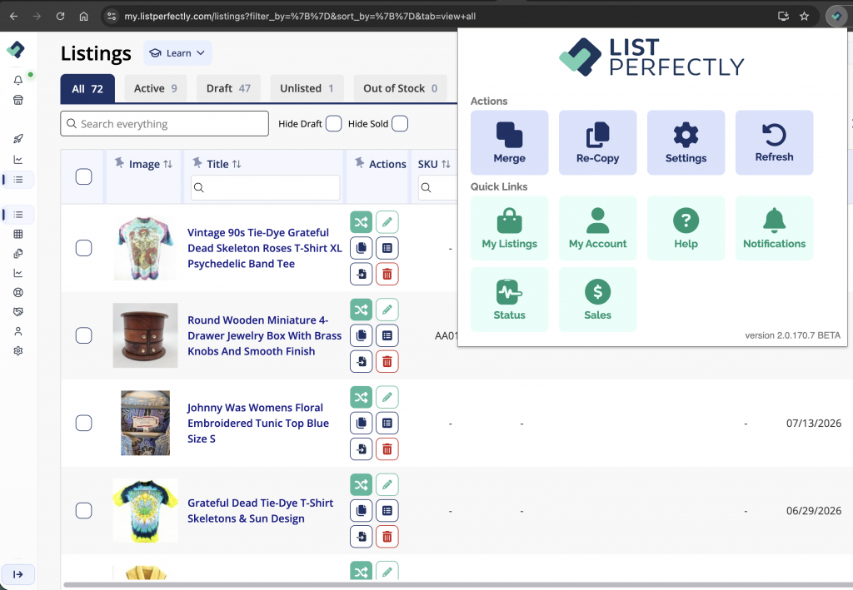Image resolution: width=853 pixels, height=590 pixels.
Task: Open My Account quick link
Action: (597, 228)
